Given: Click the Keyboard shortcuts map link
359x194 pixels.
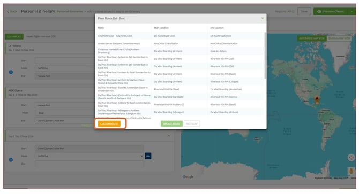Looking at the screenshot, I should pos(323,178).
